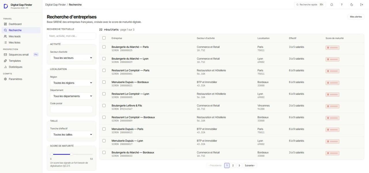This screenshot has width=369, height=173.
Task: Open the Région dropdown
Action: tap(71, 83)
